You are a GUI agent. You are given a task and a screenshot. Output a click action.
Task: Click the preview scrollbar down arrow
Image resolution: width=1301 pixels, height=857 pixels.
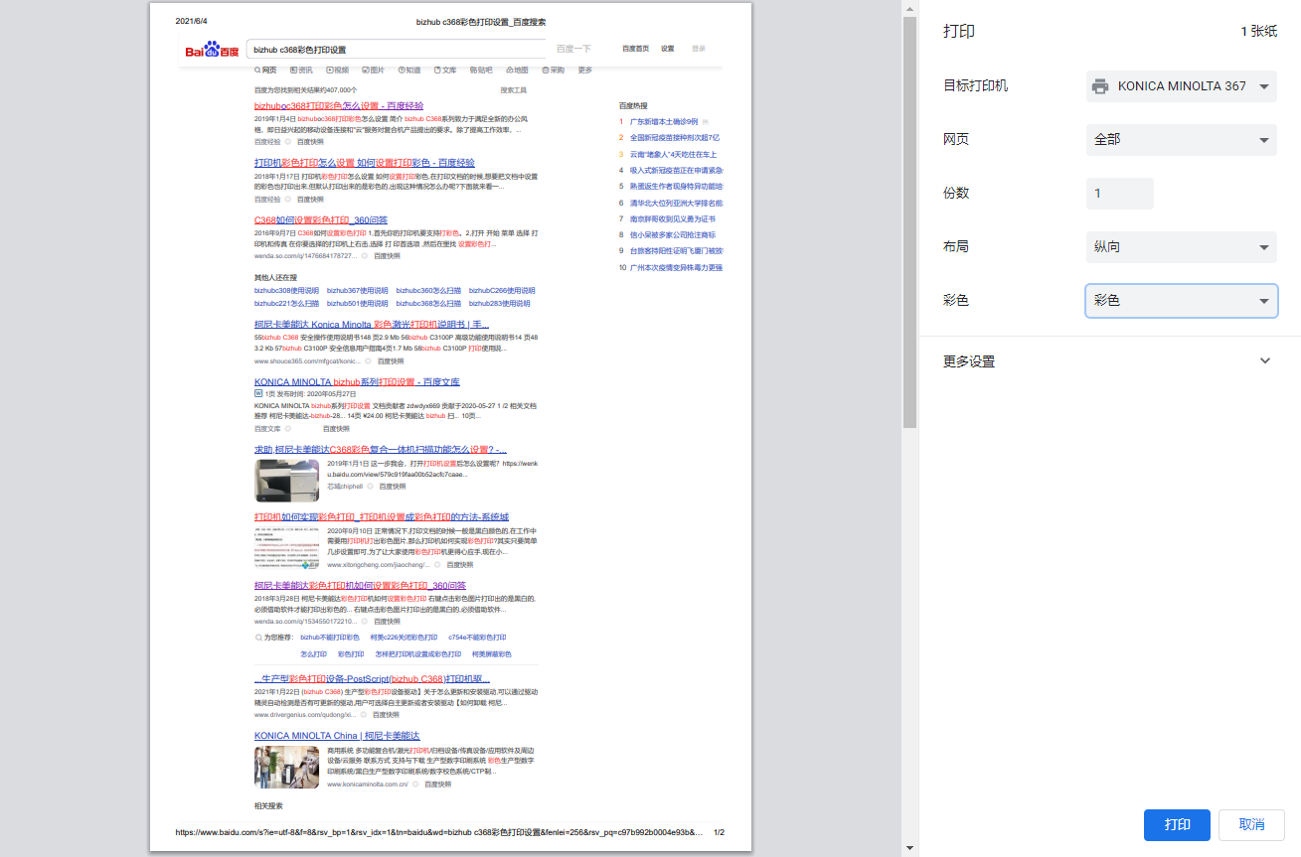click(x=909, y=848)
